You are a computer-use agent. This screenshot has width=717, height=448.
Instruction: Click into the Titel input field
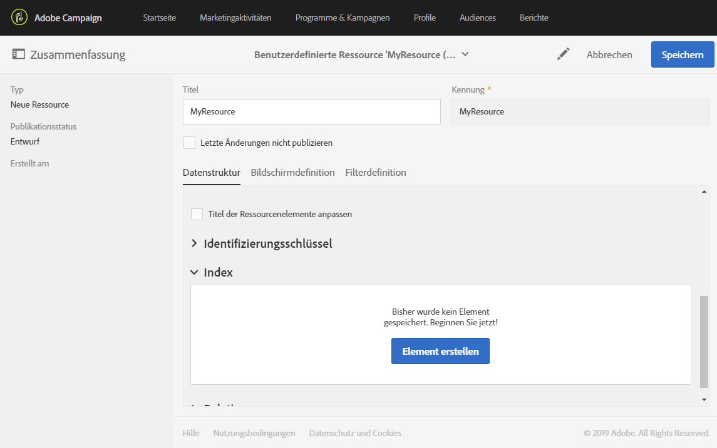click(x=311, y=111)
